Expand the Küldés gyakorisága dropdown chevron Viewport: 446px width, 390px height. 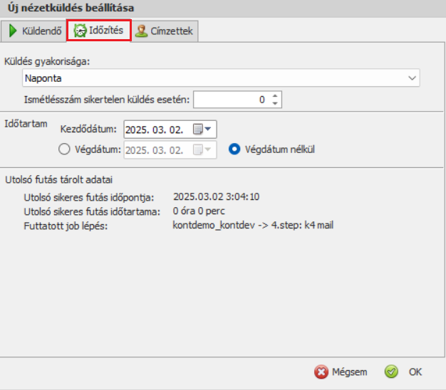point(412,78)
